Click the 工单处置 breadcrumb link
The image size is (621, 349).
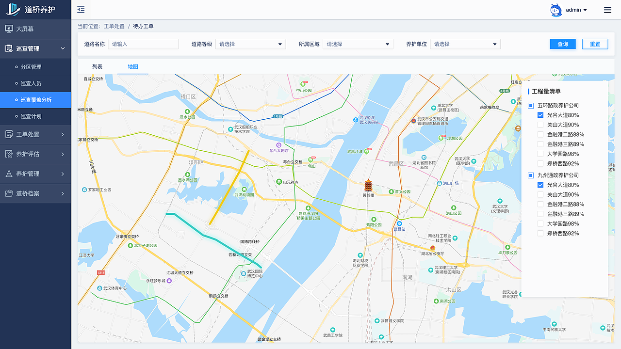point(114,26)
